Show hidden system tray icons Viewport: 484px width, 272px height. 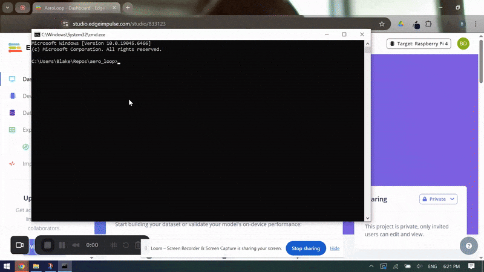tap(371, 266)
